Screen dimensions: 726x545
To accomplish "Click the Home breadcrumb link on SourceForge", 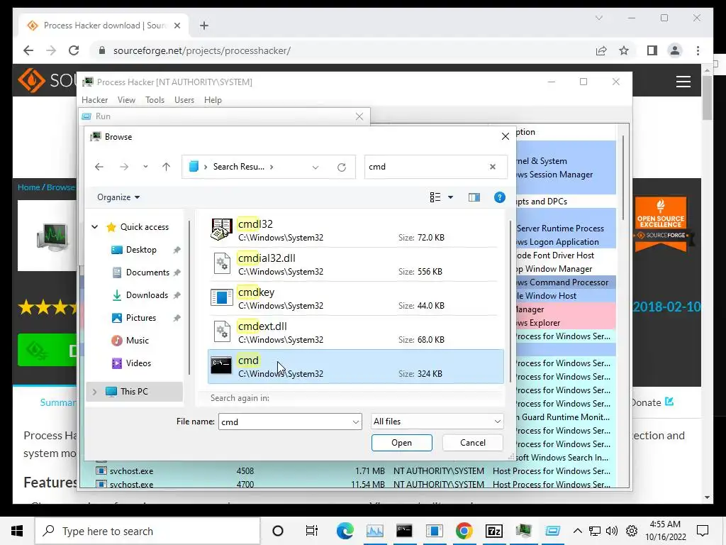I will click(28, 187).
